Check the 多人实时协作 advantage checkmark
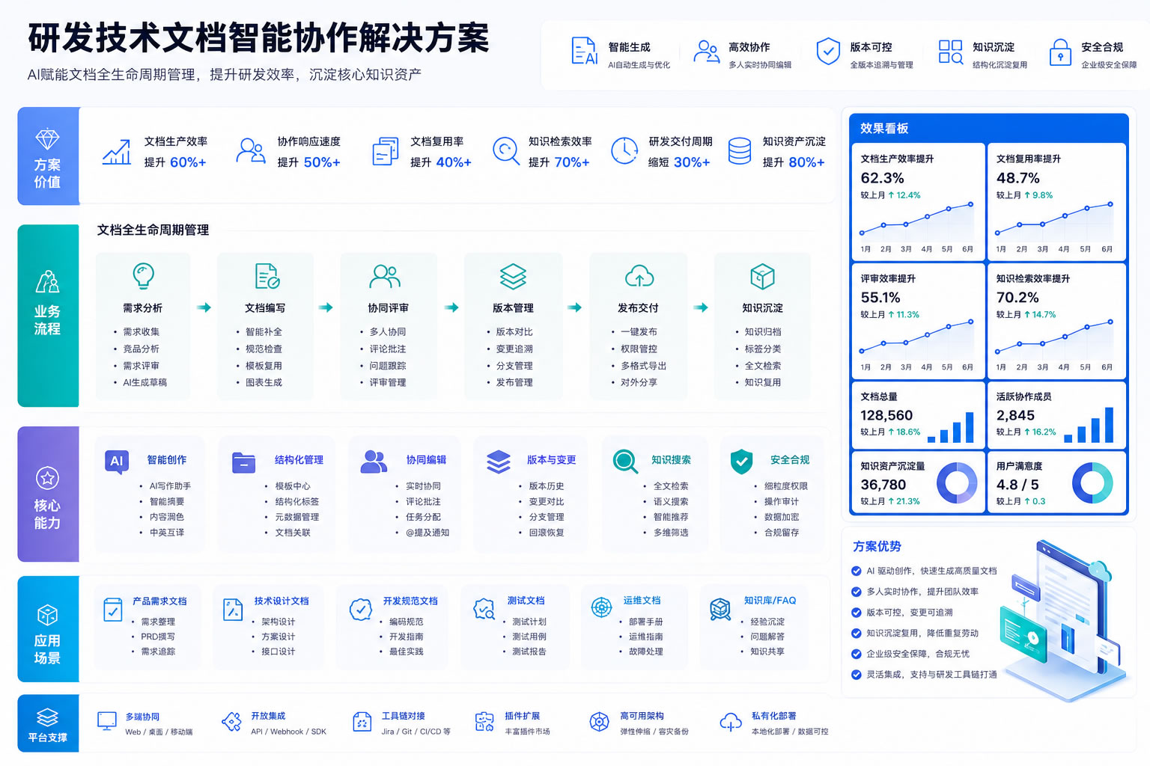The width and height of the screenshot is (1150, 766). pos(857,592)
